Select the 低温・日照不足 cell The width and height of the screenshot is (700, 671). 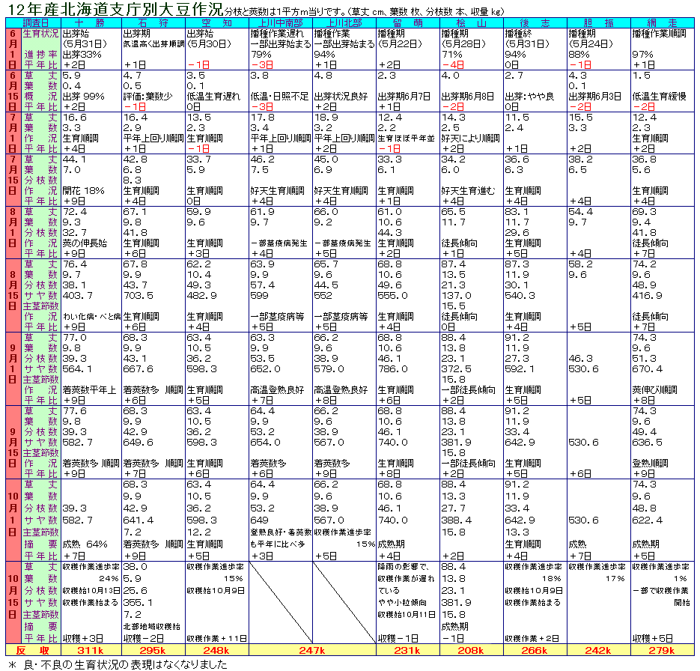click(279, 97)
